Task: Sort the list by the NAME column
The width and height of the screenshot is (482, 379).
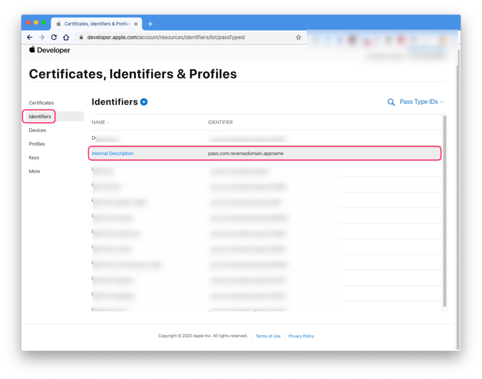Action: tap(100, 122)
